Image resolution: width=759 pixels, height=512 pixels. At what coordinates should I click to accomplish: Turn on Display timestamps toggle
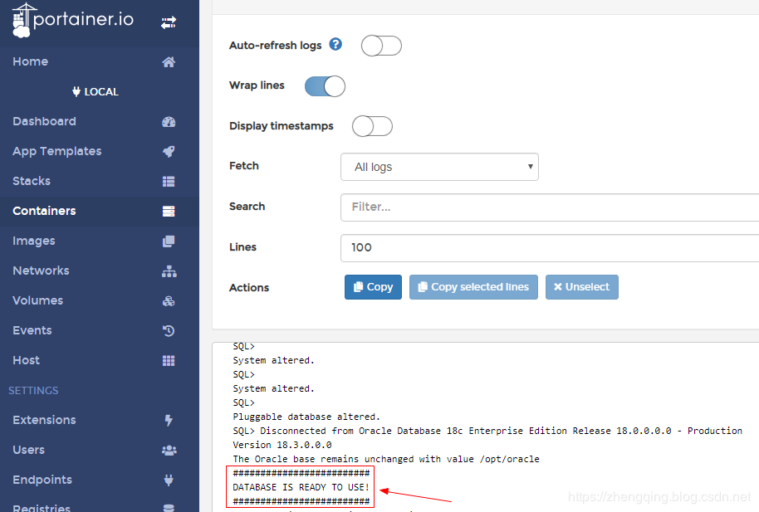[372, 126]
